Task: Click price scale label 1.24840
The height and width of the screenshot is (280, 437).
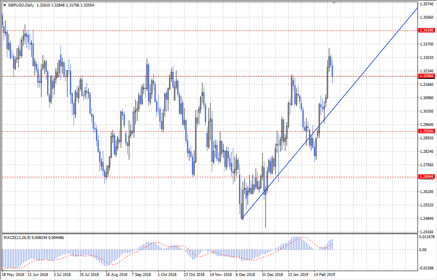Action: pyautogui.click(x=427, y=218)
